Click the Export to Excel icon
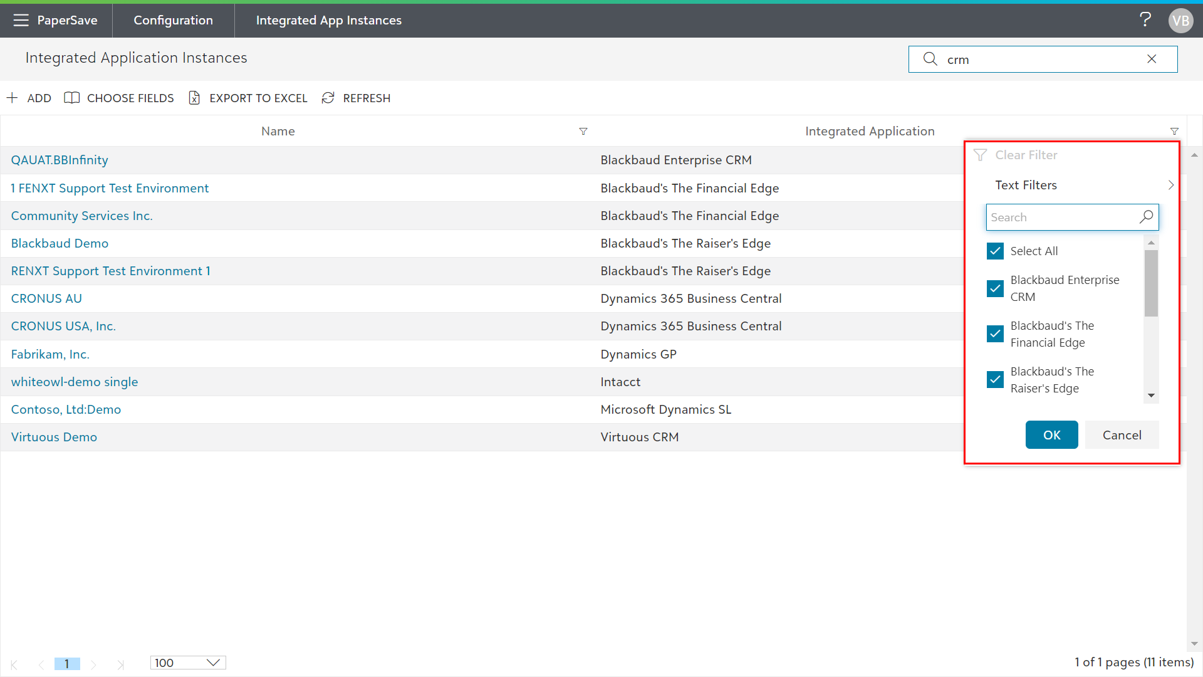 point(194,98)
